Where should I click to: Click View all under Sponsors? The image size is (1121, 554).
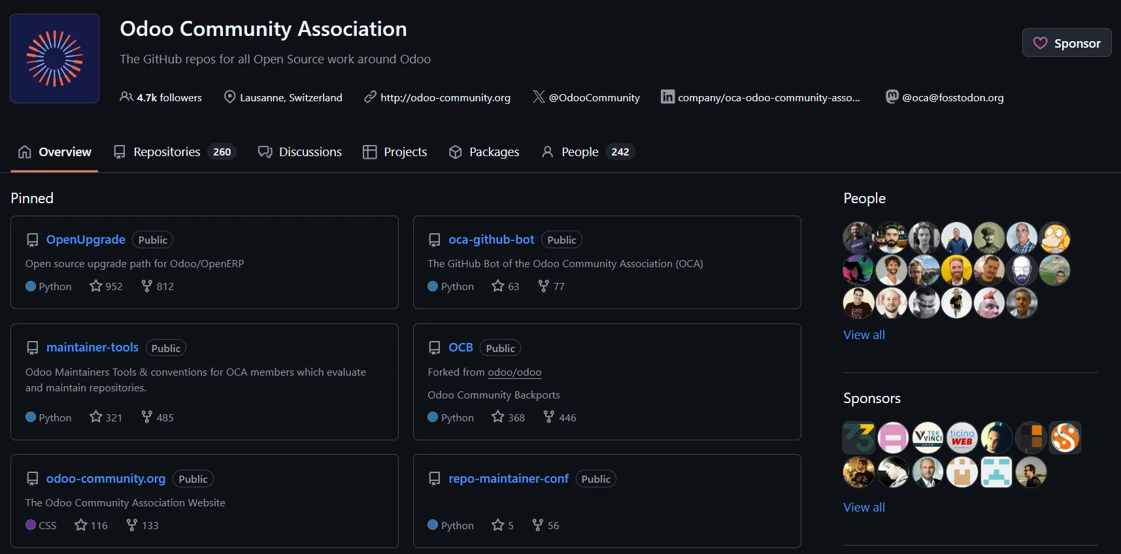pos(864,507)
